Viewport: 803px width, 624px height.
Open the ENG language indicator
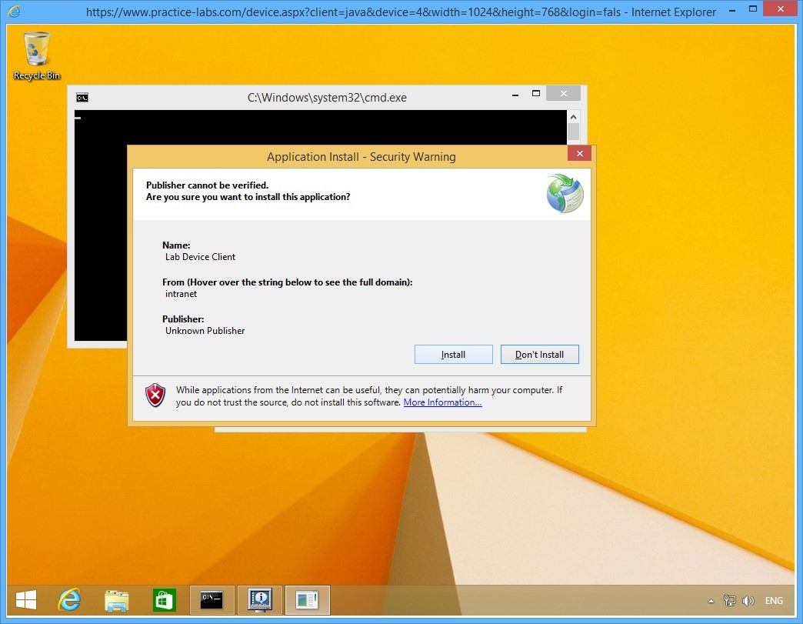click(774, 601)
